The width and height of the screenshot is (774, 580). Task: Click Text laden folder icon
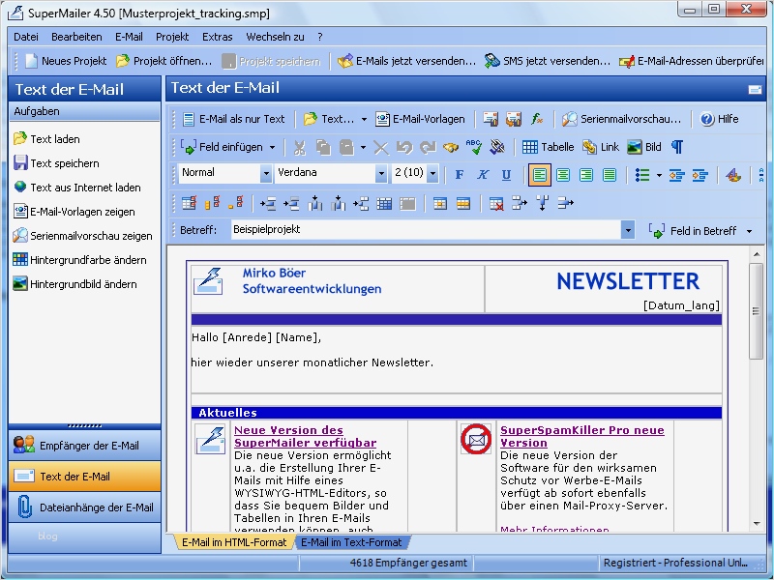point(19,138)
